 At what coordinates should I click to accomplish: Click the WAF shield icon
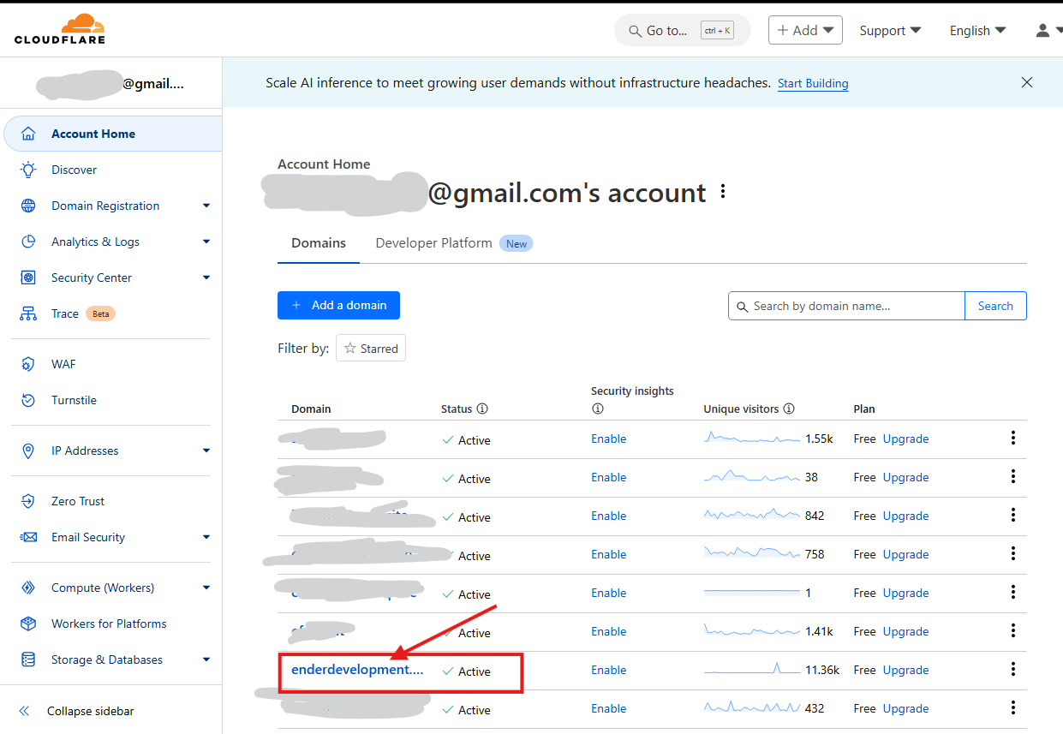click(x=28, y=364)
